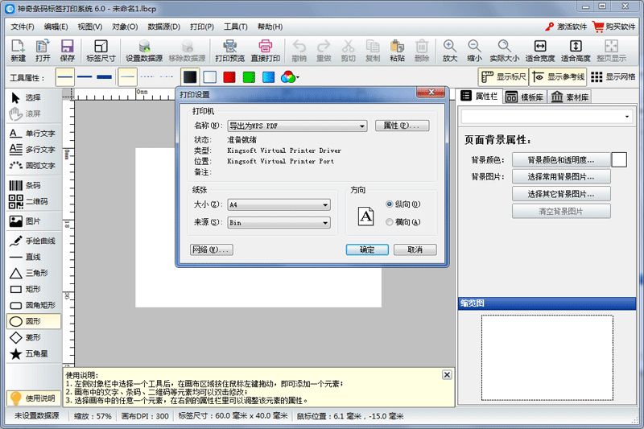644x429 pixels.
Task: Open 打印预览 print preview
Action: click(229, 51)
